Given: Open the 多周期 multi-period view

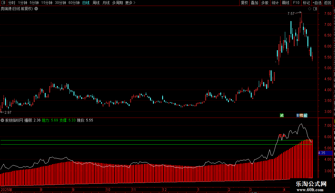Looking at the screenshot, I should (x=117, y=3).
